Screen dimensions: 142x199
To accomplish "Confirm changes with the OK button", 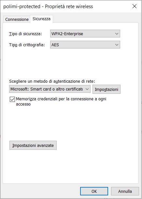I will click(94, 191).
